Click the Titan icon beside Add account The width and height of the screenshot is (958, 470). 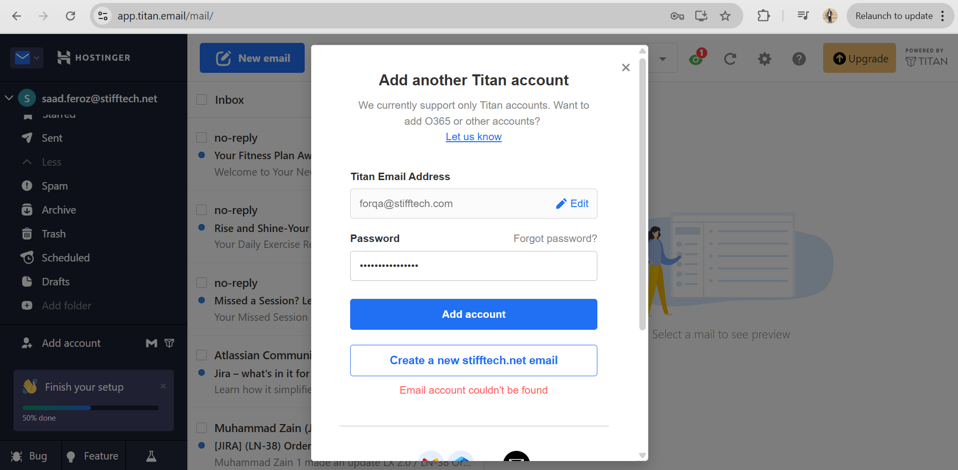click(x=169, y=343)
